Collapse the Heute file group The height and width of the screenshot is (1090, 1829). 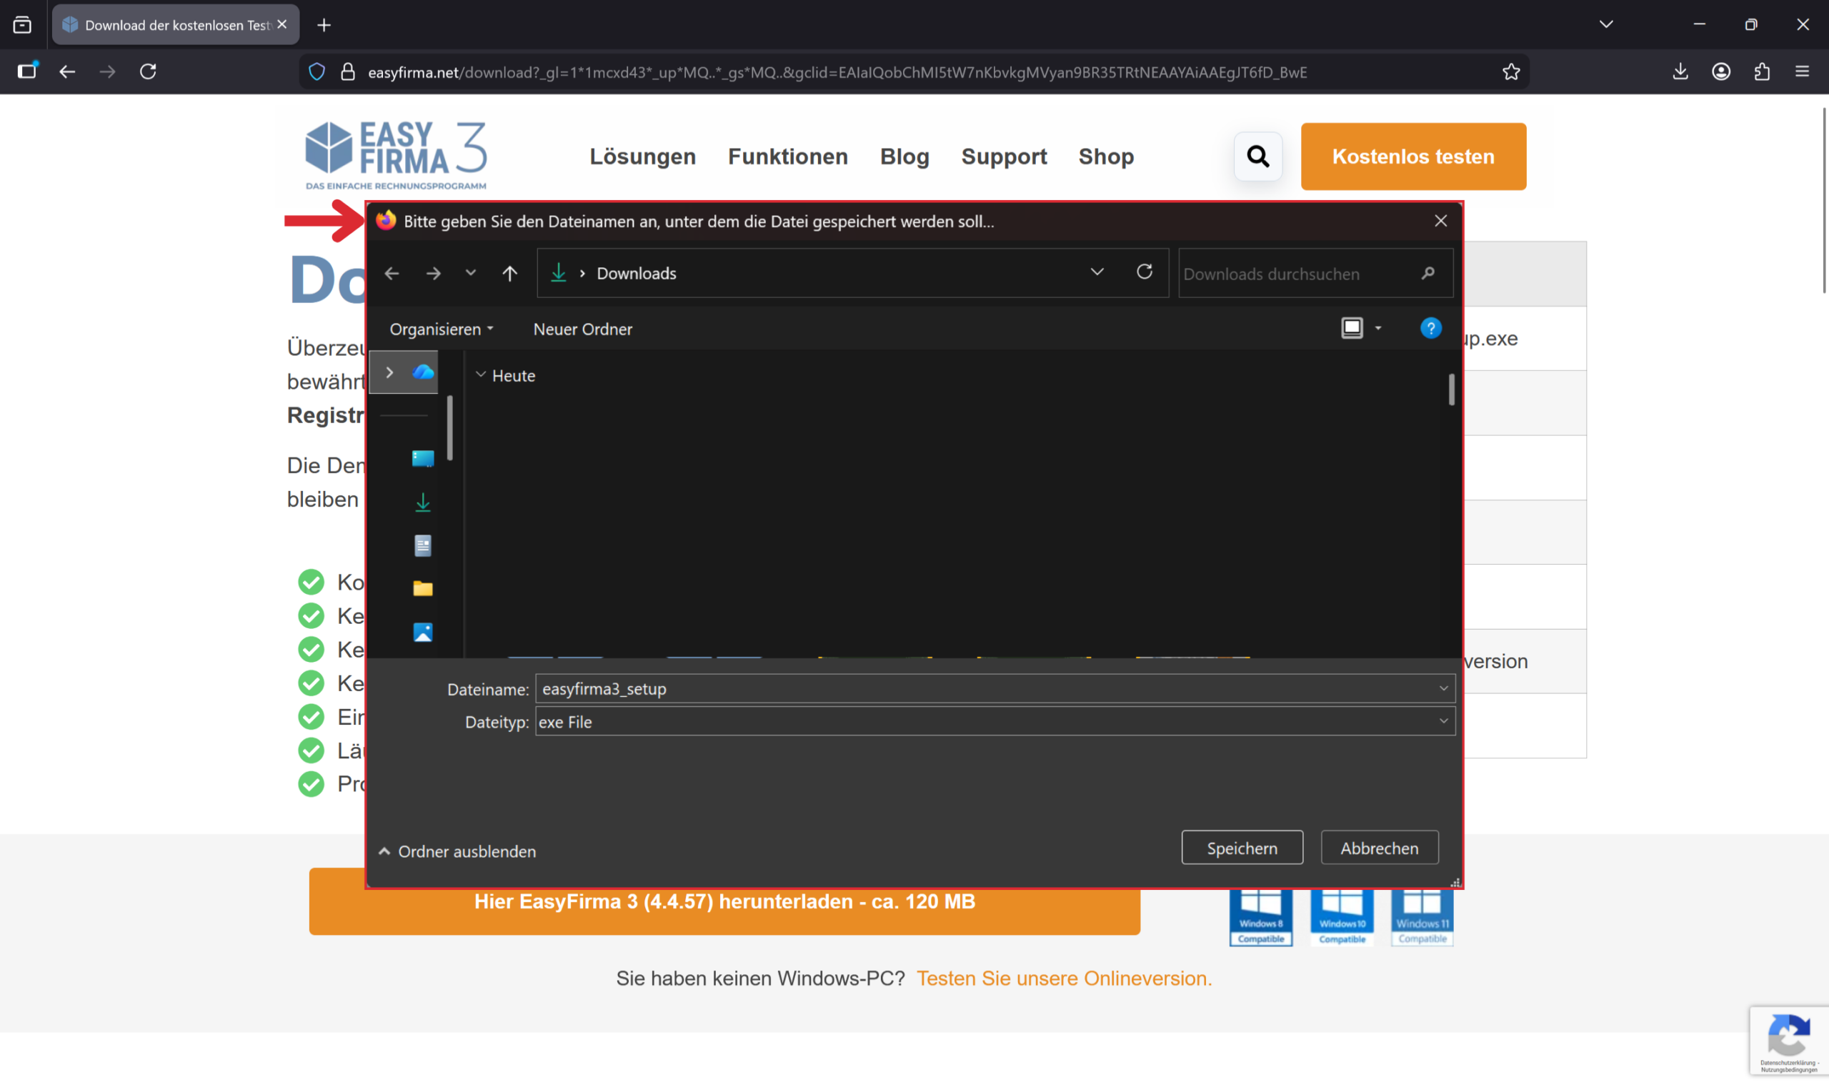tap(481, 375)
